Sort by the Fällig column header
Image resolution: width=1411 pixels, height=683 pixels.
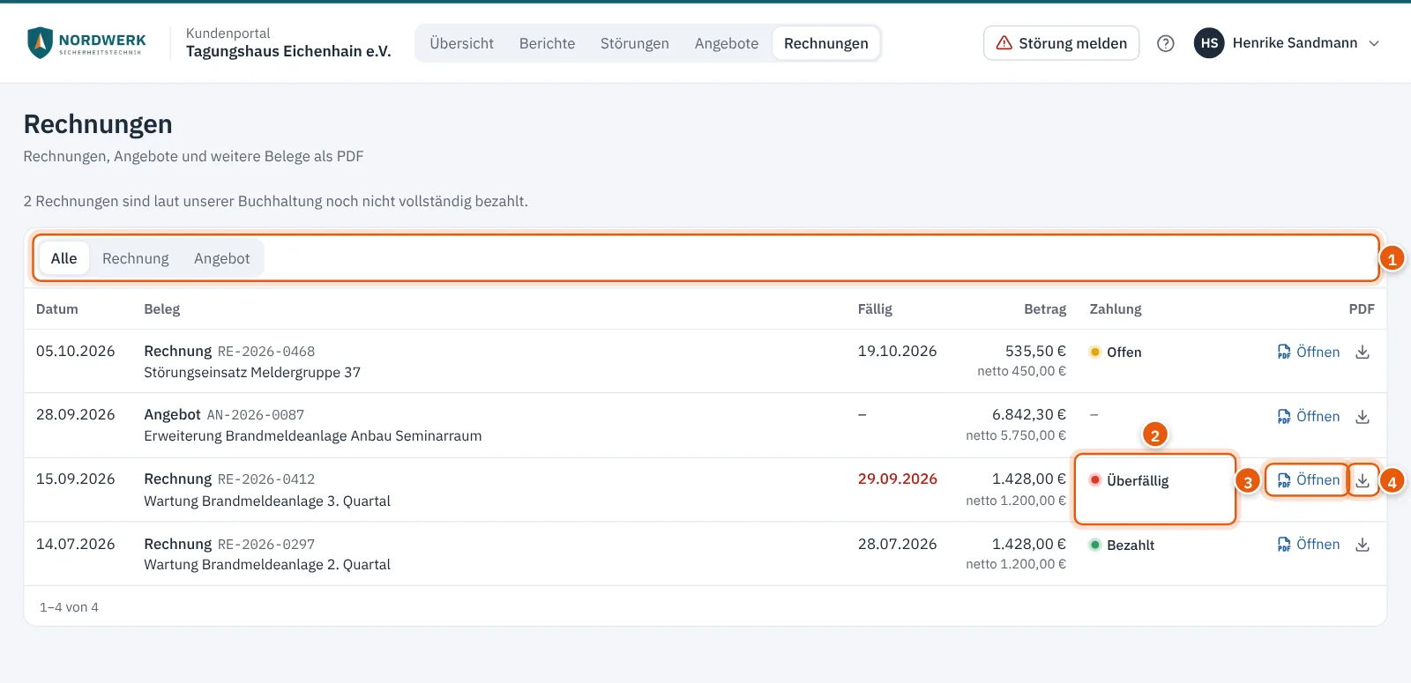(875, 309)
